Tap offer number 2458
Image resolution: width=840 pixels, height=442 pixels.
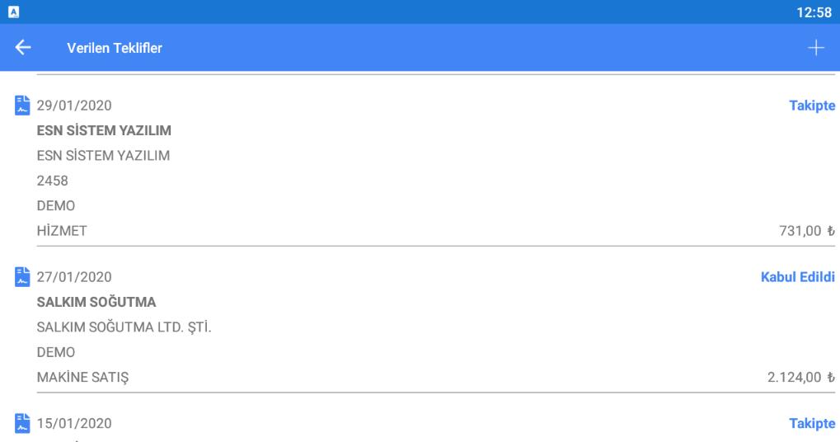coord(52,181)
